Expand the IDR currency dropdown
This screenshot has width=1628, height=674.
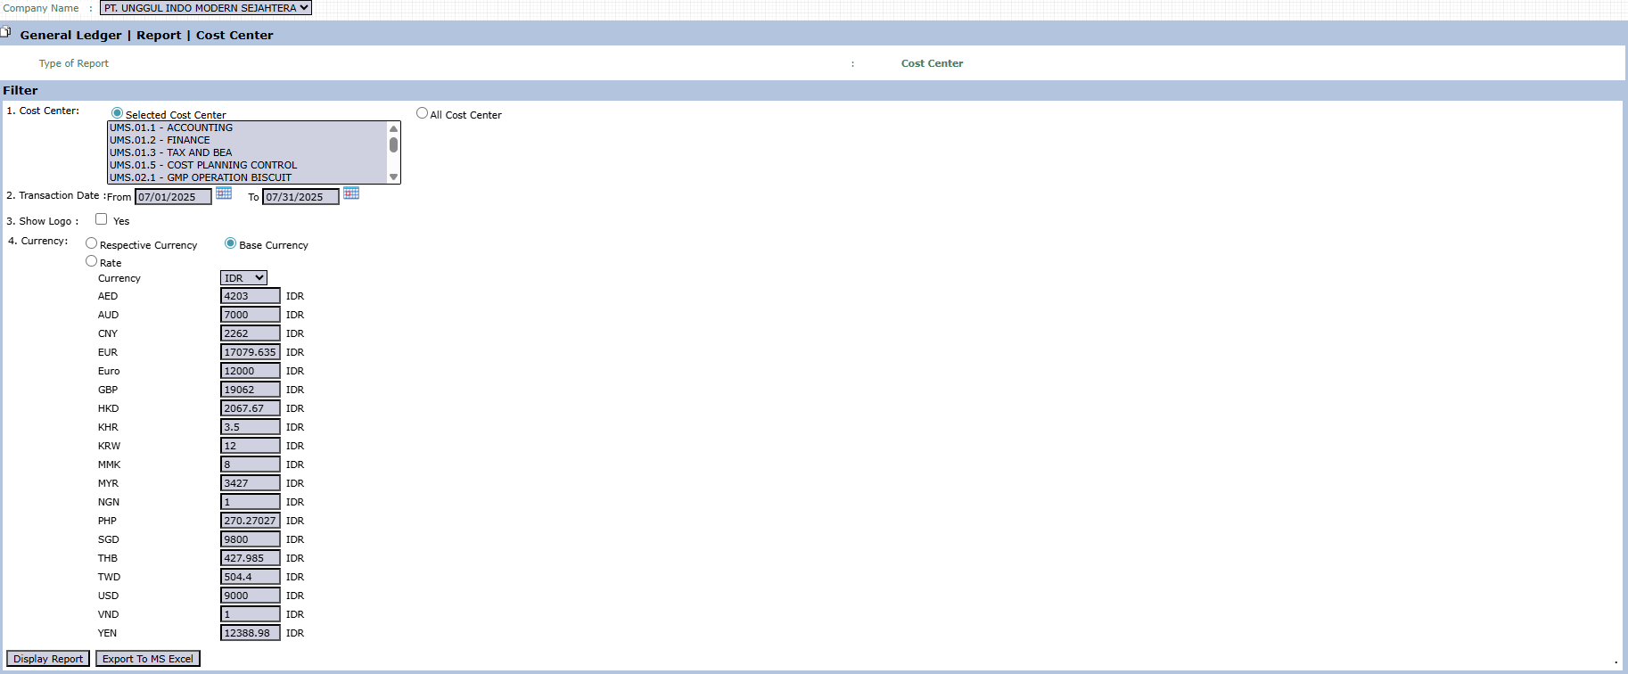243,278
